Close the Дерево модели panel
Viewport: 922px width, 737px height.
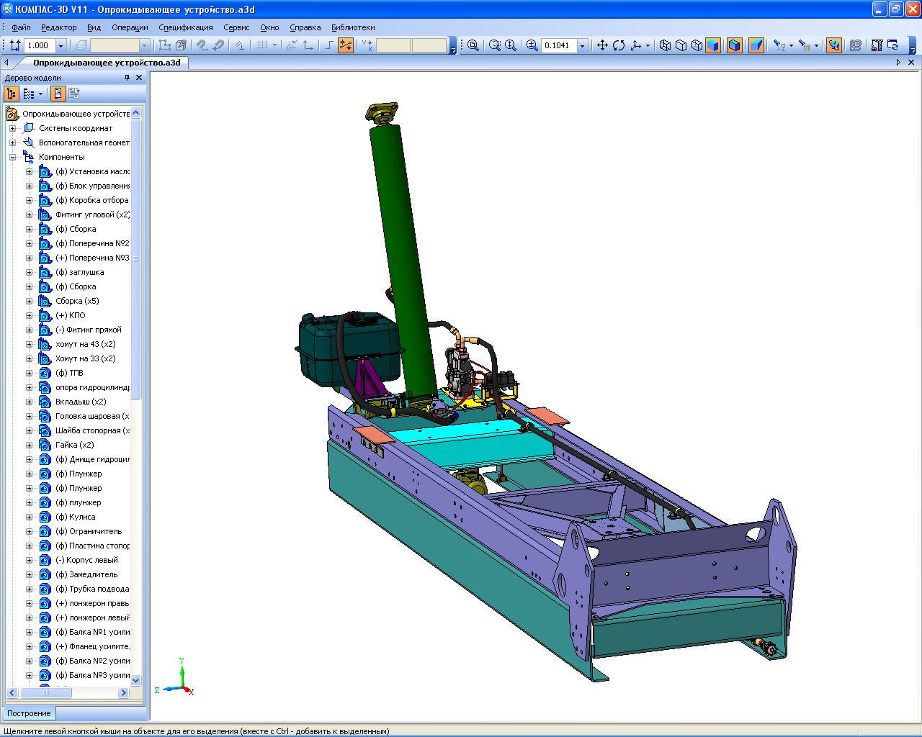point(139,78)
